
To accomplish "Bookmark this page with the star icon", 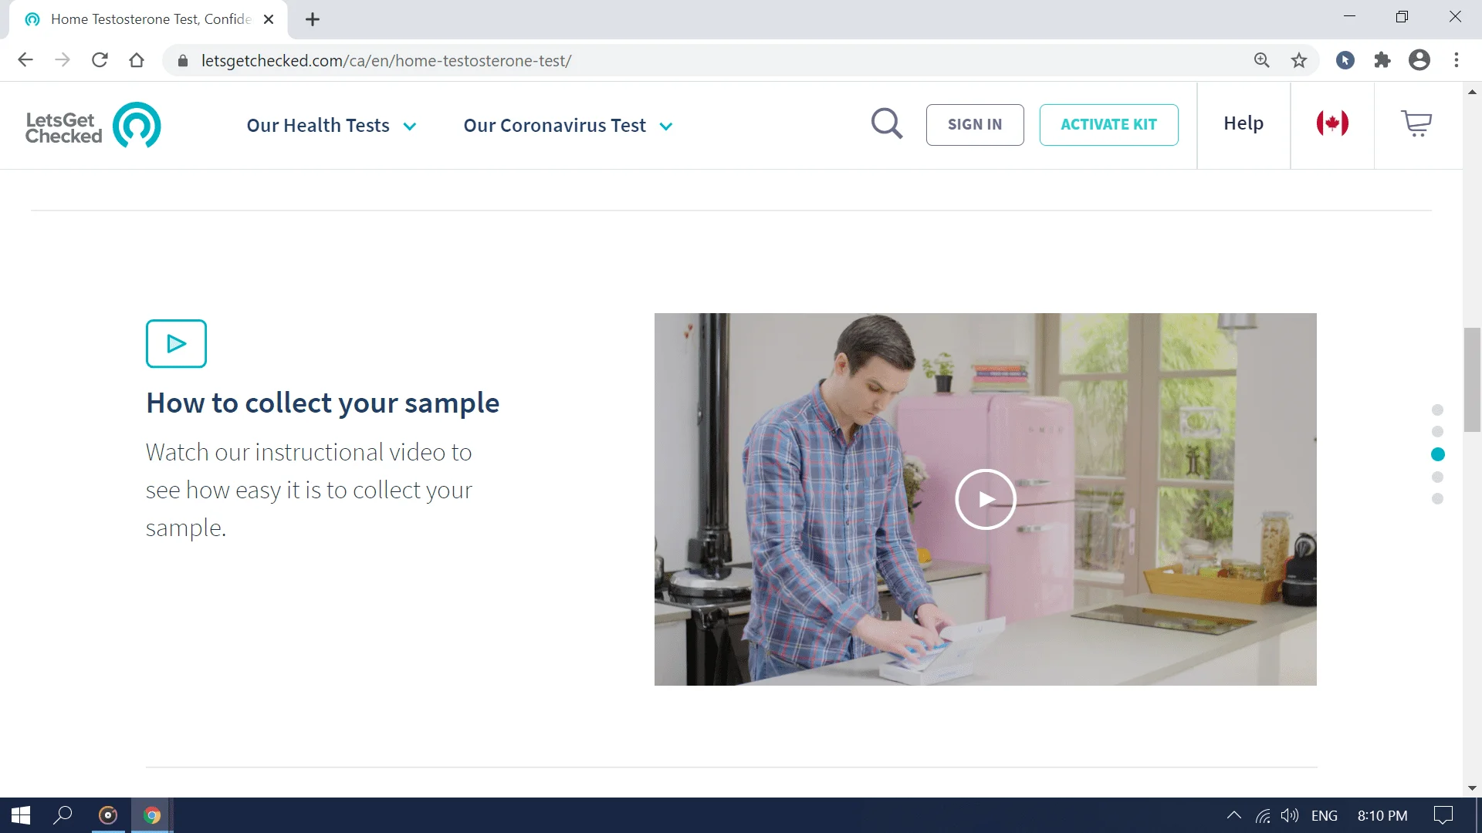I will 1299,60.
